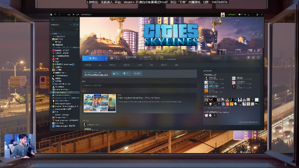The height and width of the screenshot is (168, 299).
Task: Select Kerbal Space Program in the library
Action: coord(61,104)
